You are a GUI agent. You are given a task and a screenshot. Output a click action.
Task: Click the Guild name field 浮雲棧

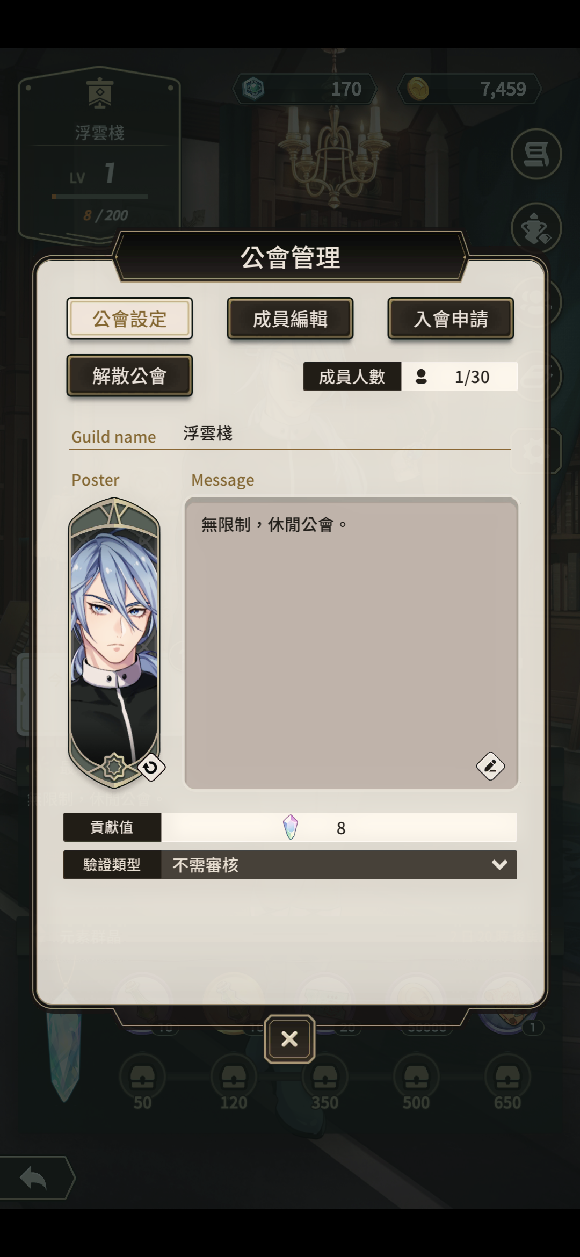[346, 434]
